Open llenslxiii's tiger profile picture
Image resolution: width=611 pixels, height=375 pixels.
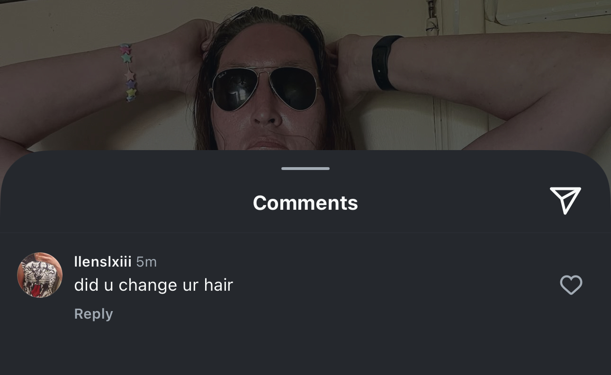(40, 275)
